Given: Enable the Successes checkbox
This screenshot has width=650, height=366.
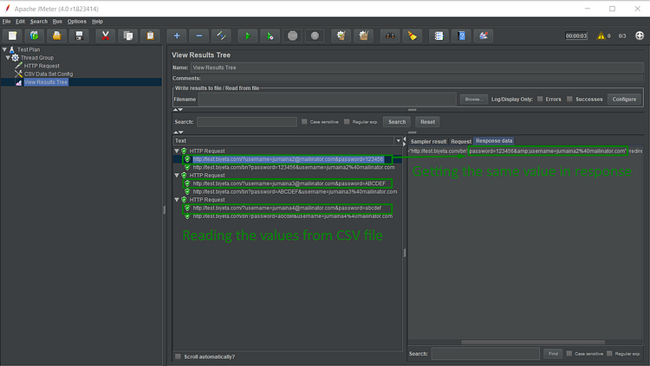Looking at the screenshot, I should (570, 100).
